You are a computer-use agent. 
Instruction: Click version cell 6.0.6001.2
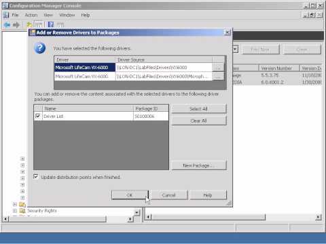click(272, 82)
